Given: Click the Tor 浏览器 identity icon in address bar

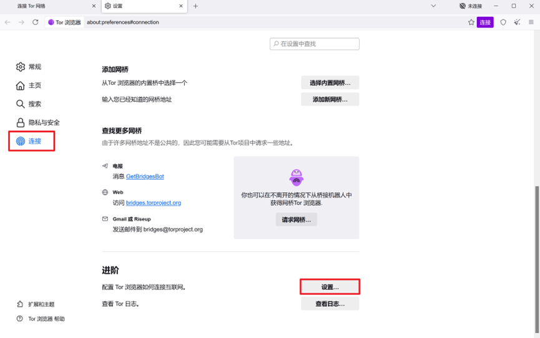Looking at the screenshot, I should tap(64, 22).
